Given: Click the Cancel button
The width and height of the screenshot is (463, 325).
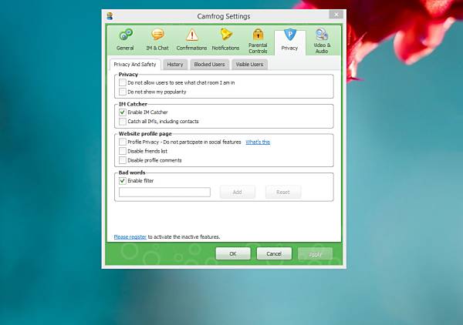Looking at the screenshot, I should 274,253.
